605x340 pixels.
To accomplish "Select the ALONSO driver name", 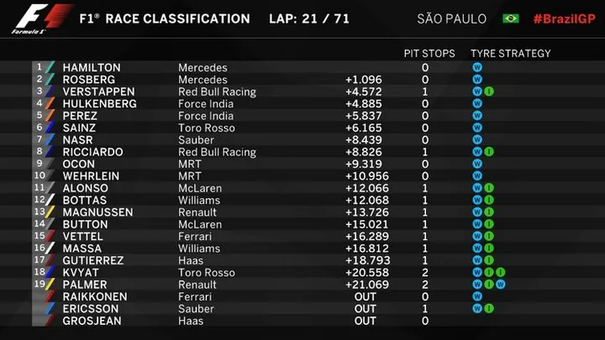I will point(85,188).
